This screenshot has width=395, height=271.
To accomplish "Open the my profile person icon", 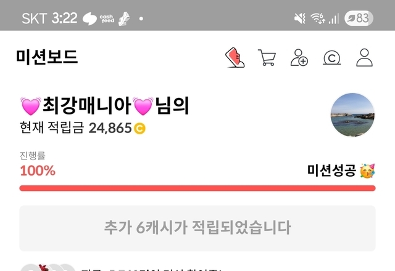I will (364, 57).
